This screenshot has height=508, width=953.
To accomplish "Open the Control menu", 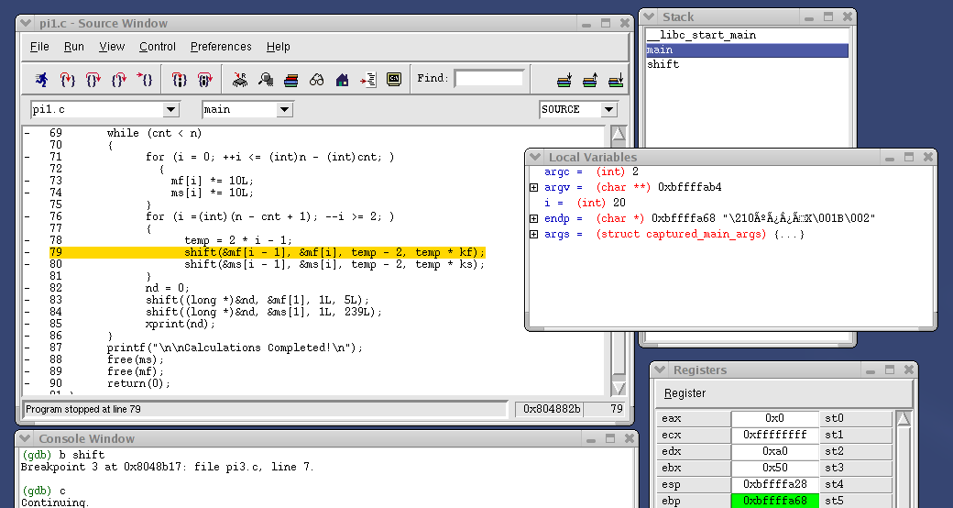I will (x=158, y=47).
